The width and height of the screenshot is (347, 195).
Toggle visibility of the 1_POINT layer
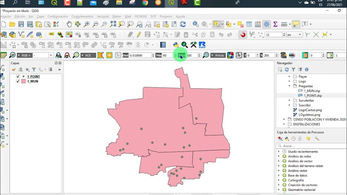(x=18, y=76)
